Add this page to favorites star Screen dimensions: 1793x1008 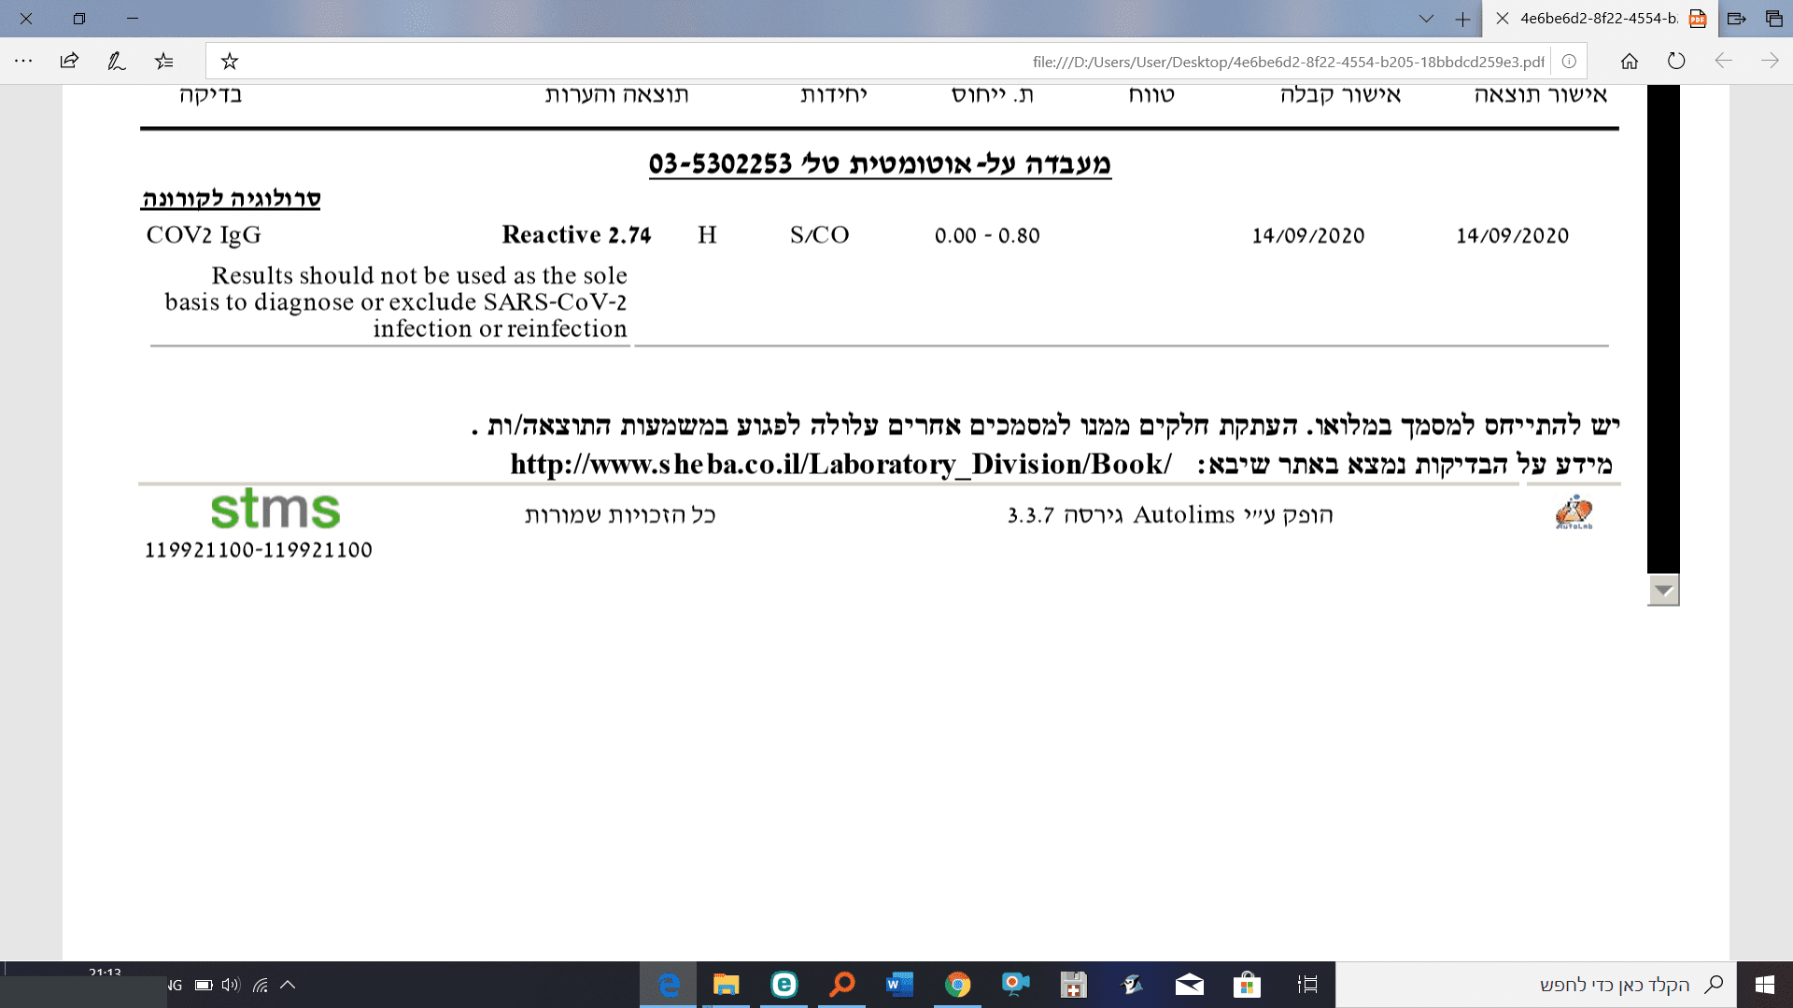(230, 62)
